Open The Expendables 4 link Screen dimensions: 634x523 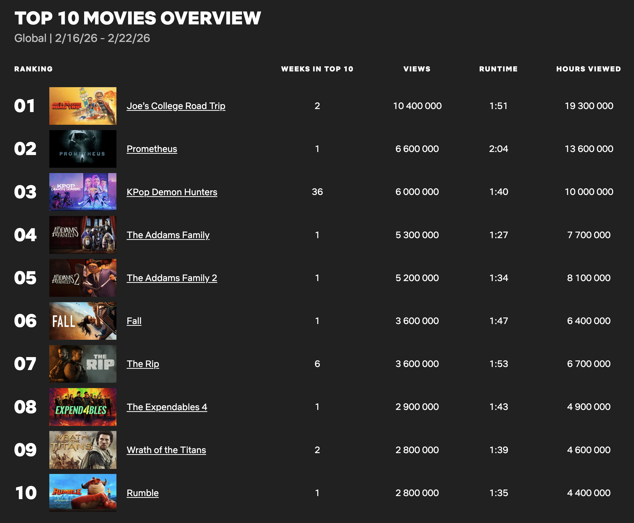tap(167, 407)
